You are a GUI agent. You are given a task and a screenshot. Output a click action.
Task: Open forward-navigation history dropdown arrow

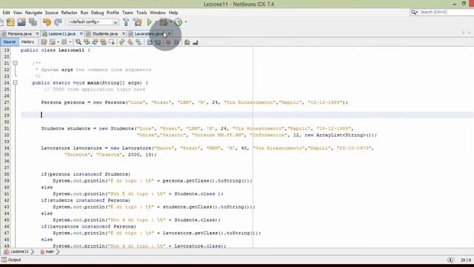pyautogui.click(x=70, y=42)
